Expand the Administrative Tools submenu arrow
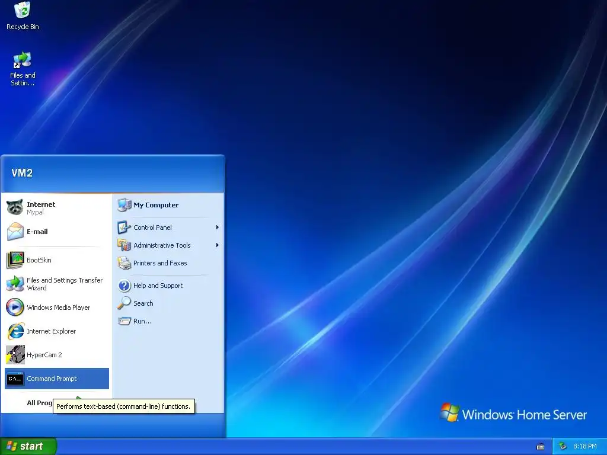Screen dimensions: 607x455 (218, 245)
